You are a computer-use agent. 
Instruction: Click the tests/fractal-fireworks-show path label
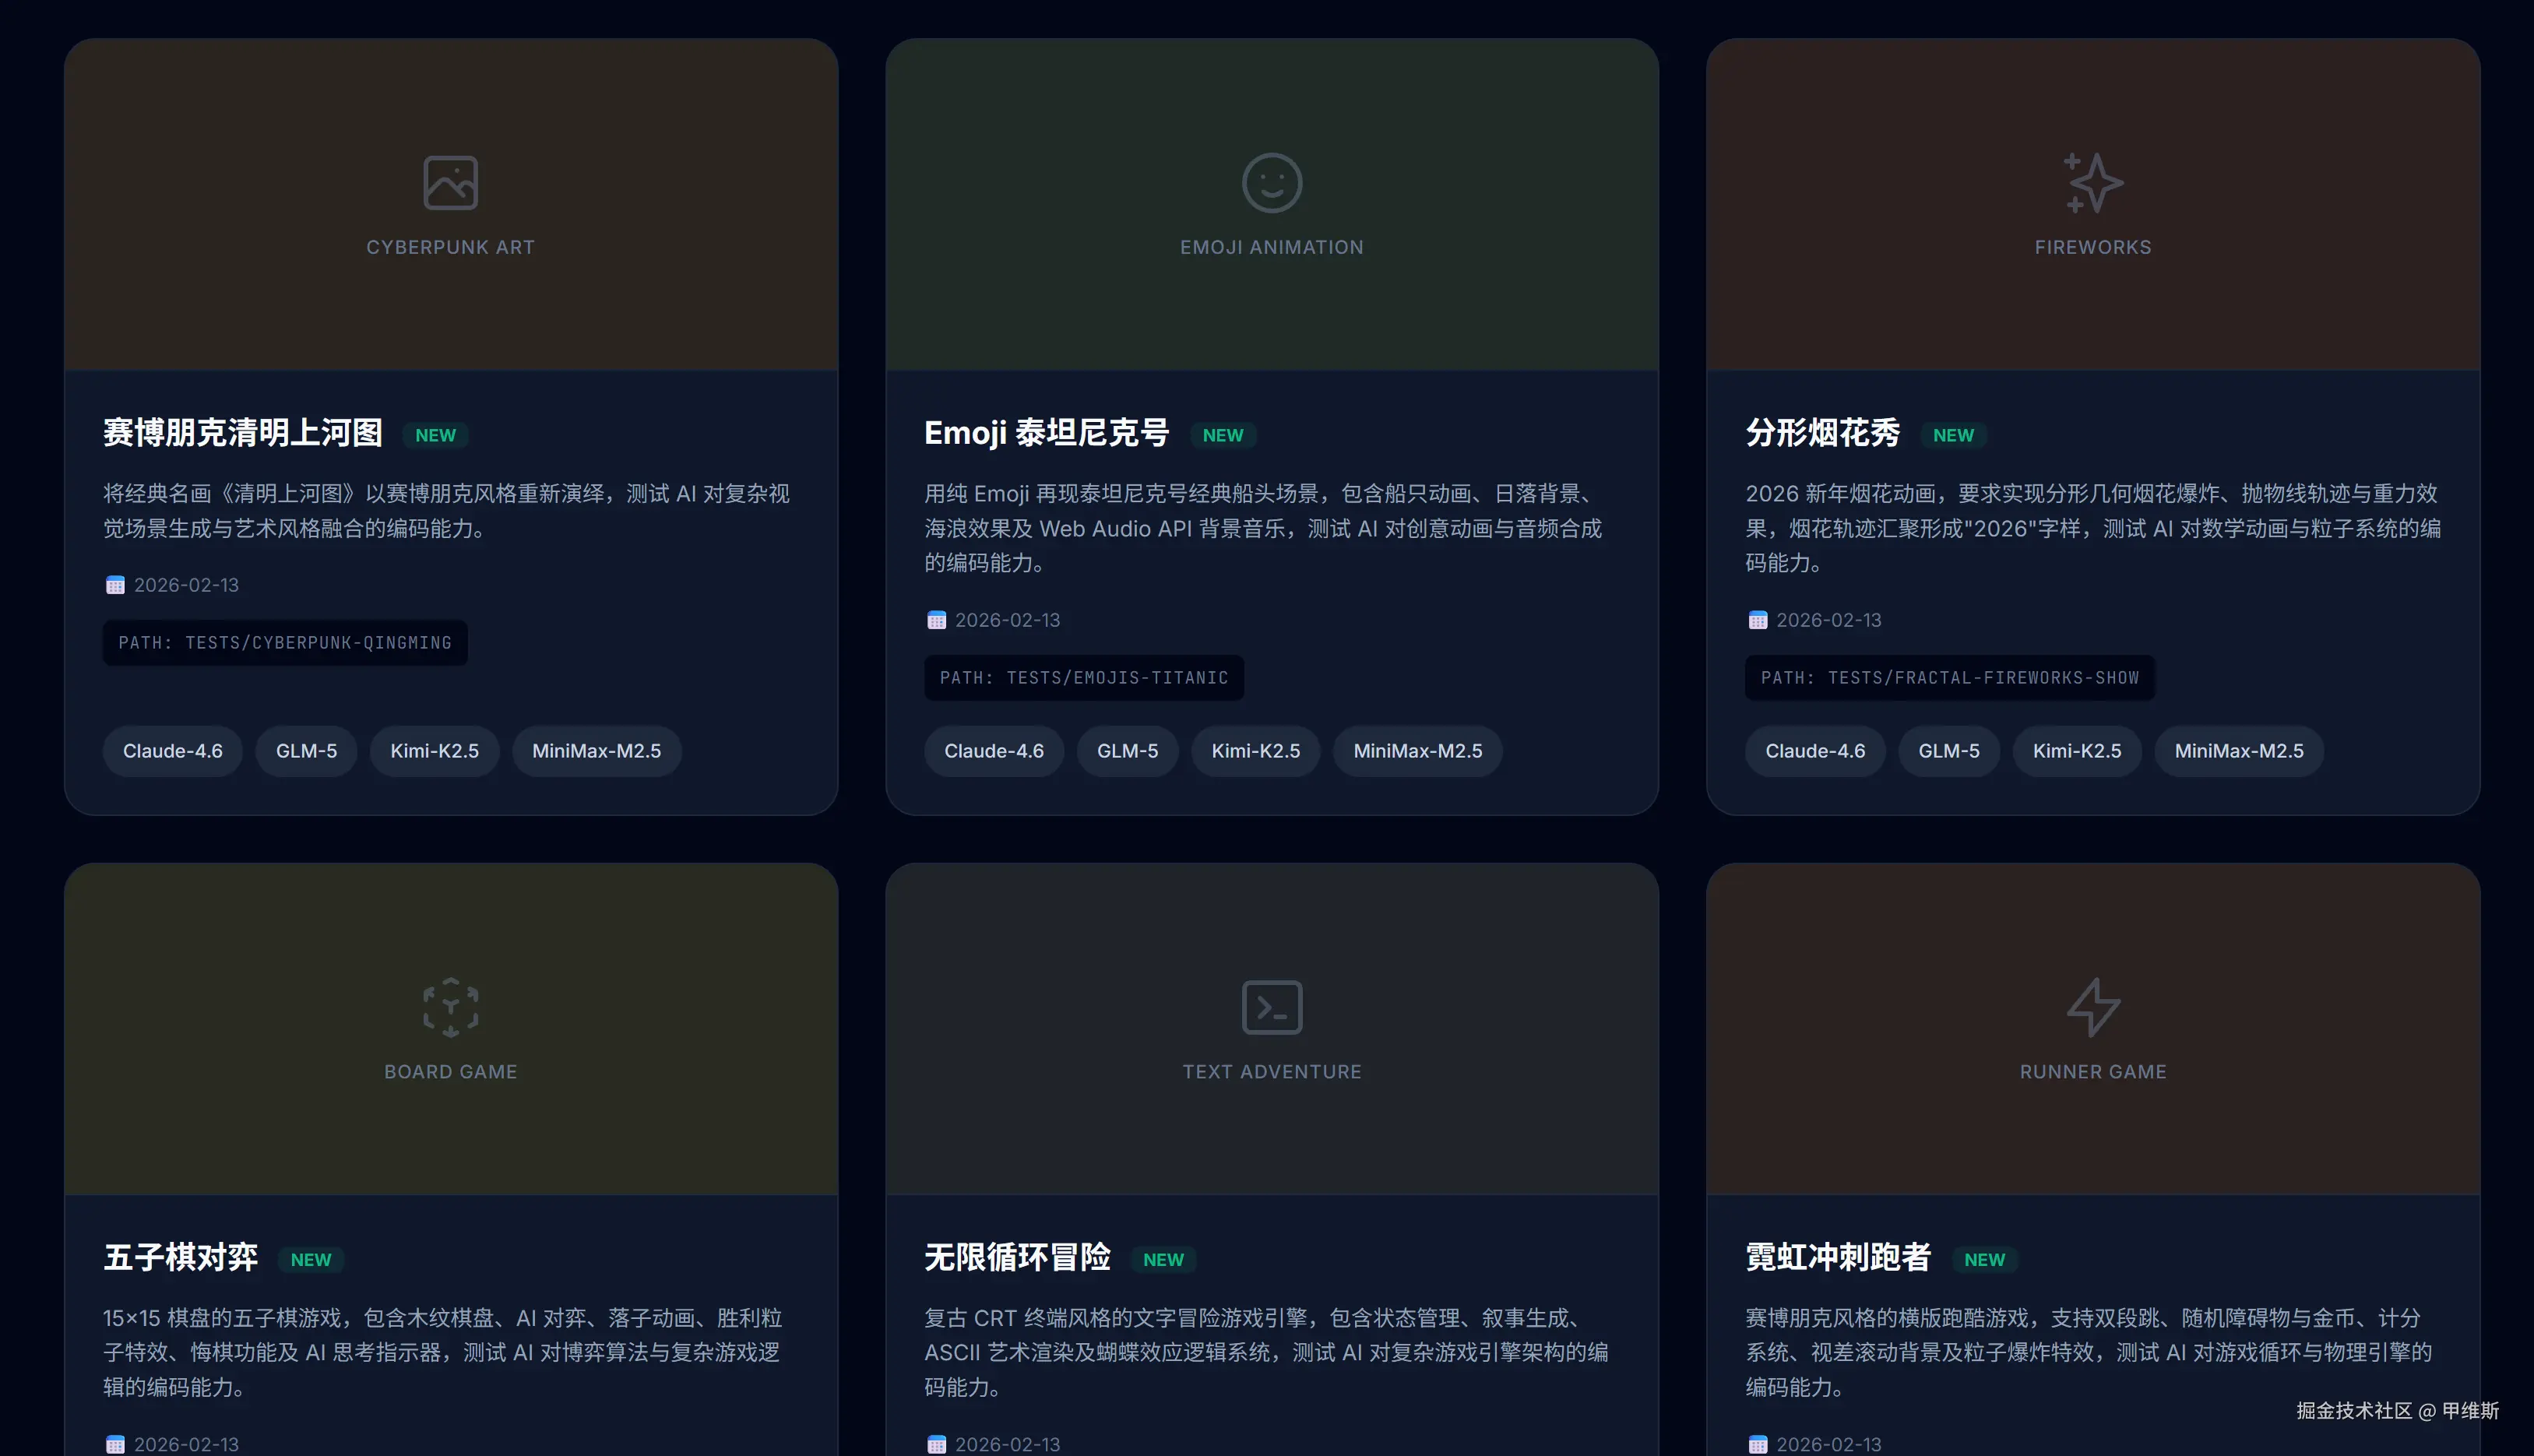click(x=1949, y=678)
